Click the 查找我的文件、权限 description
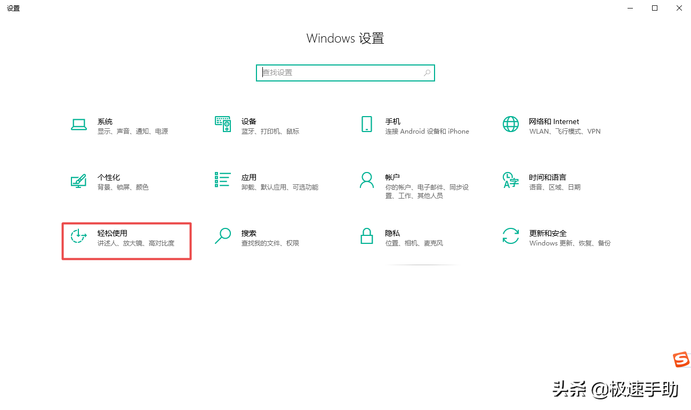The width and height of the screenshot is (691, 410). 270,243
